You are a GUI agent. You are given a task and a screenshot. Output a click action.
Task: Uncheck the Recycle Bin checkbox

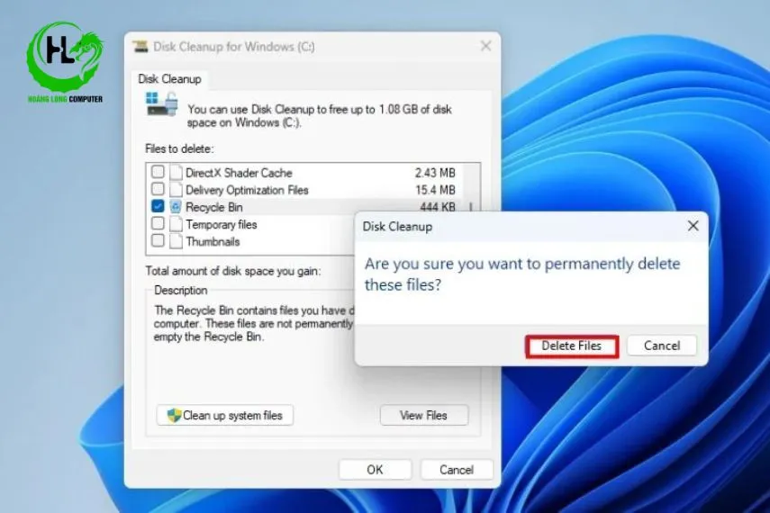pos(158,207)
